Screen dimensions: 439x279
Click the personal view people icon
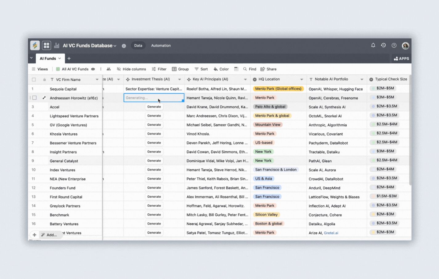tap(109, 69)
